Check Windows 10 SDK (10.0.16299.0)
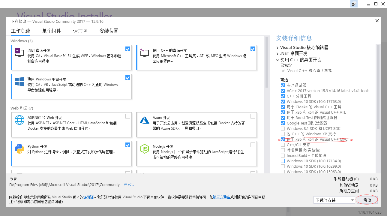 [x=283, y=166]
